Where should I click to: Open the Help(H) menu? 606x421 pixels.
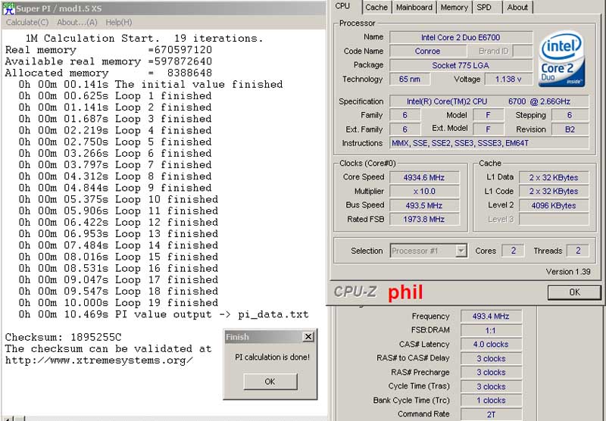click(118, 23)
